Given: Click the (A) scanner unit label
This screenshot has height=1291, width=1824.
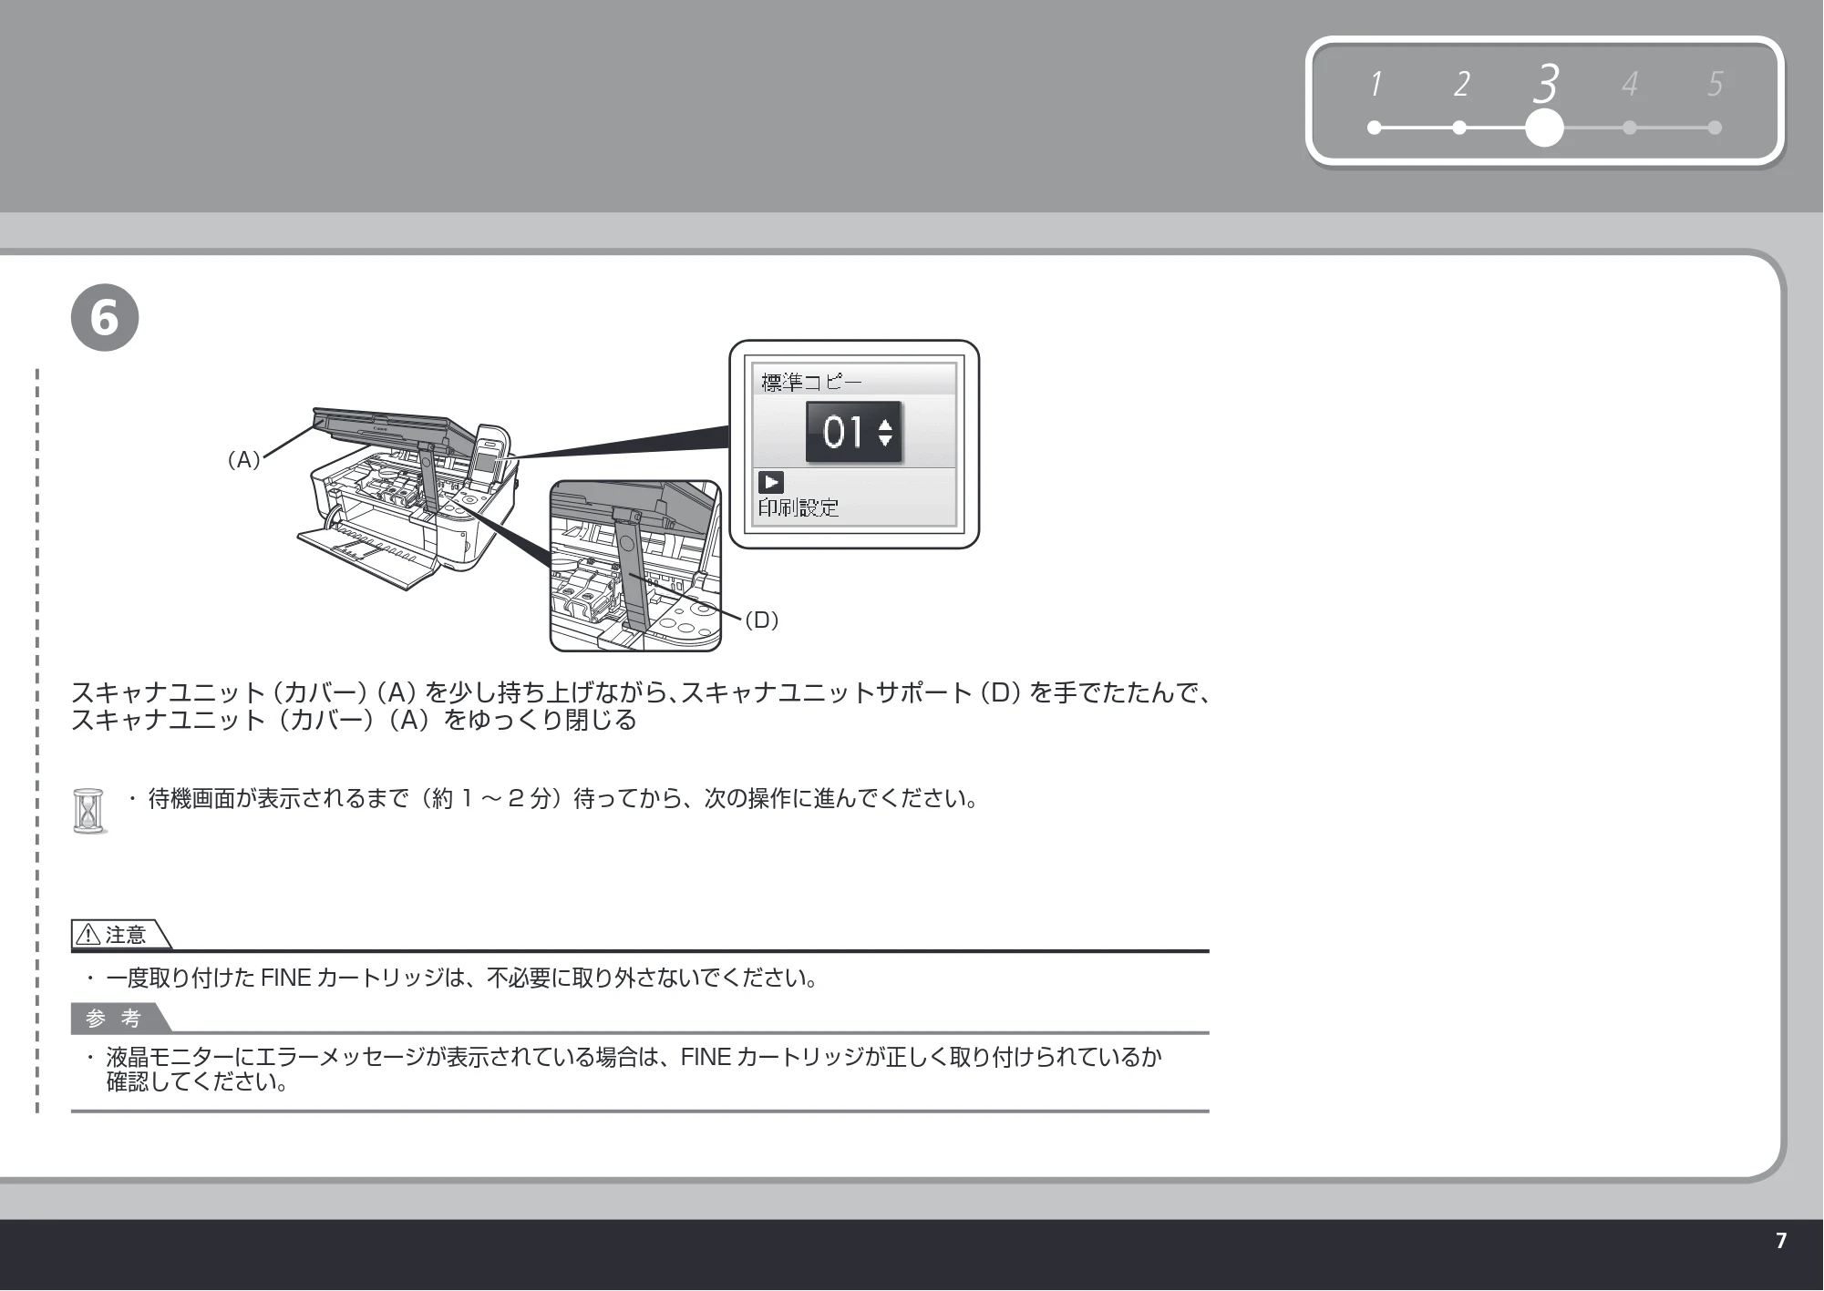Looking at the screenshot, I should pyautogui.click(x=243, y=460).
